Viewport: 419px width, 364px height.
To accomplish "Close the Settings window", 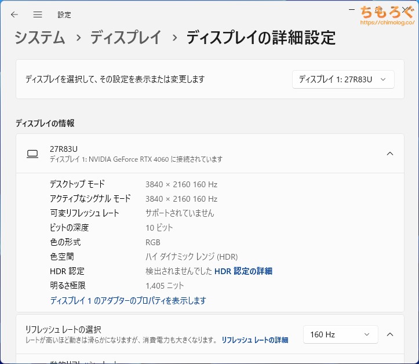I will [x=405, y=10].
